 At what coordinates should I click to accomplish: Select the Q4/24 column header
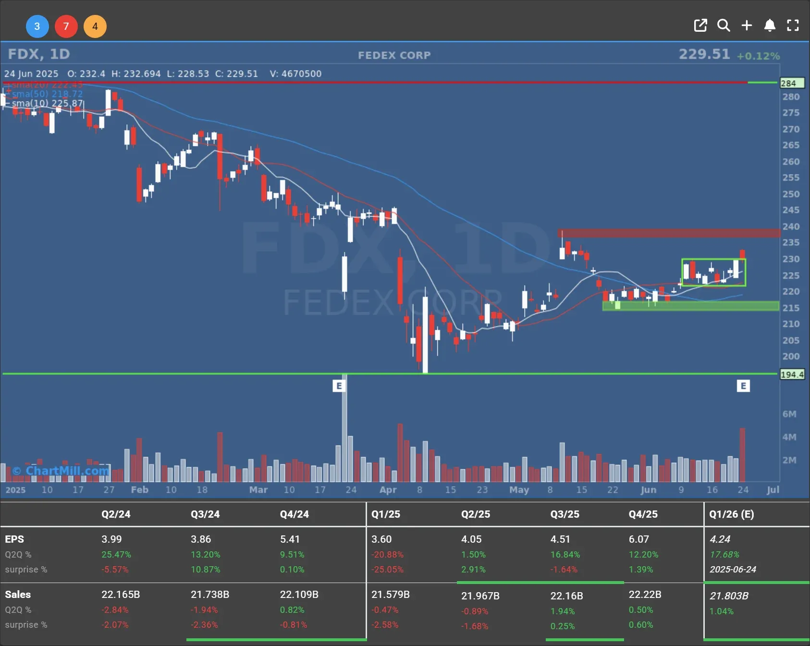click(295, 514)
